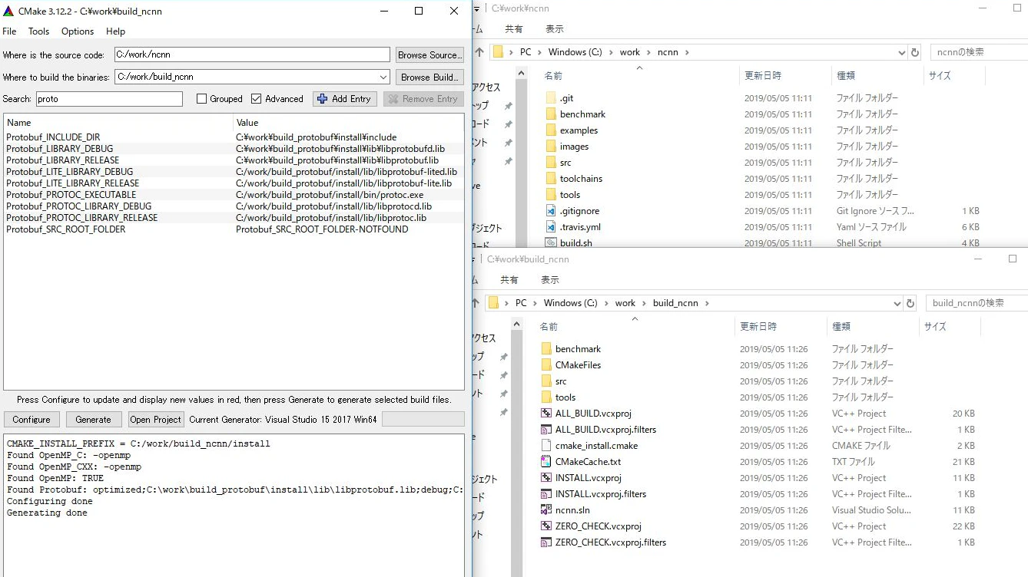Enable the Grouped checkbox in CMake

tap(202, 99)
